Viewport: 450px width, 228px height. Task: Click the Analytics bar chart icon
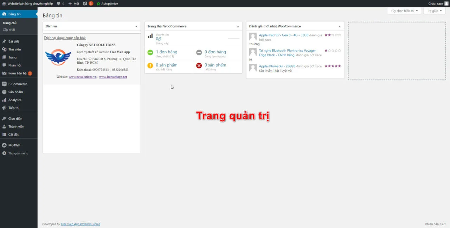[x=4, y=100]
